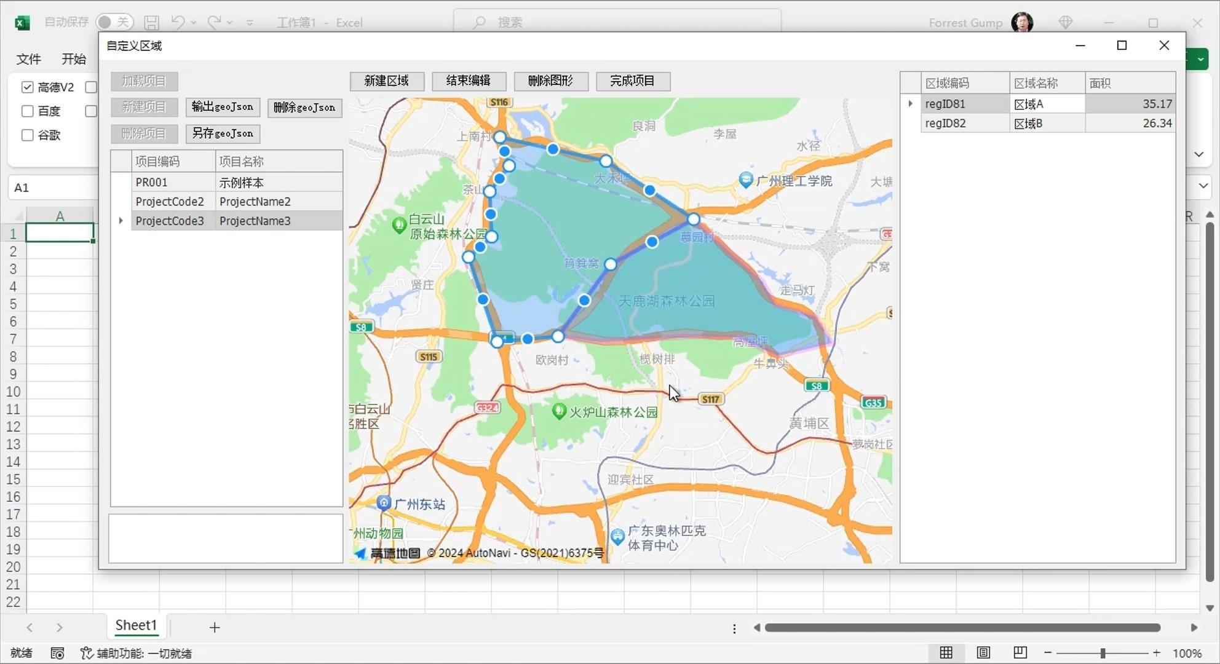The image size is (1220, 664).
Task: Click the 新建区域 button
Action: [x=387, y=81]
